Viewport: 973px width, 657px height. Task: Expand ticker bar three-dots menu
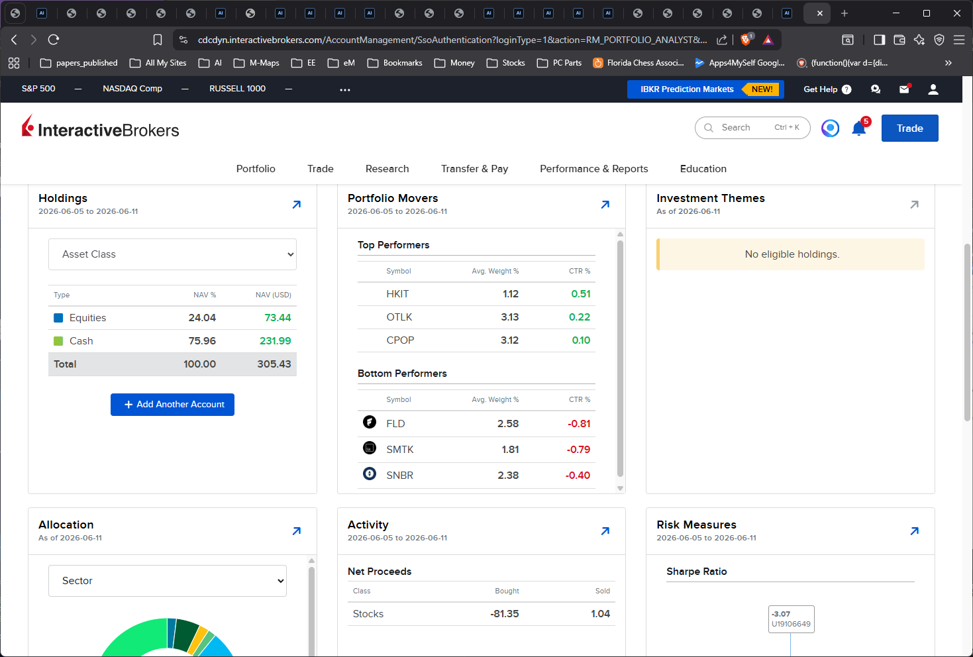tap(345, 89)
